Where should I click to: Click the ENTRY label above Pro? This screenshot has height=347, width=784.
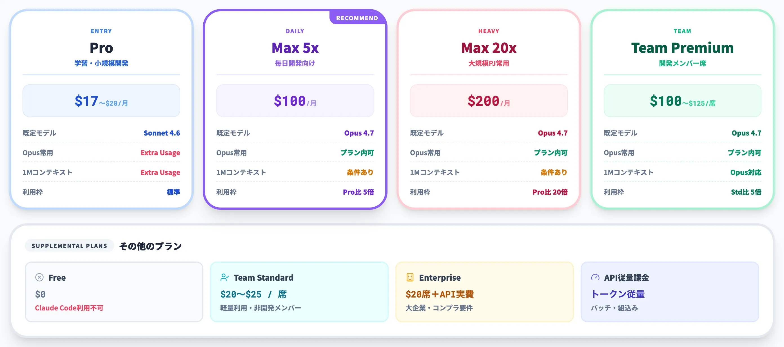point(101,31)
